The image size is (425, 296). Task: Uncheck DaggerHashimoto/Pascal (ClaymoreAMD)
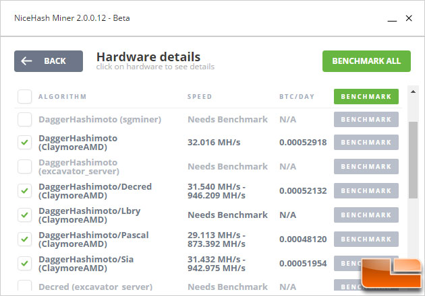25,239
